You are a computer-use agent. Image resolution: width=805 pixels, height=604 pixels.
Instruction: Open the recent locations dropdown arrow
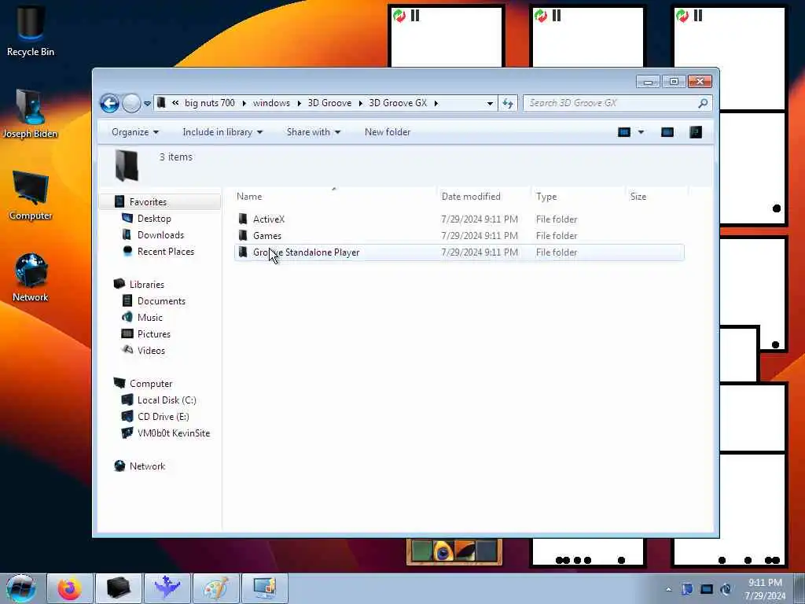click(x=147, y=103)
